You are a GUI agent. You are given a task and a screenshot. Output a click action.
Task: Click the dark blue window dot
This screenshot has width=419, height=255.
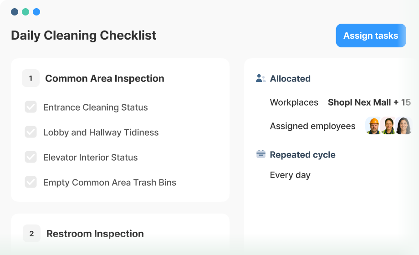pyautogui.click(x=15, y=12)
